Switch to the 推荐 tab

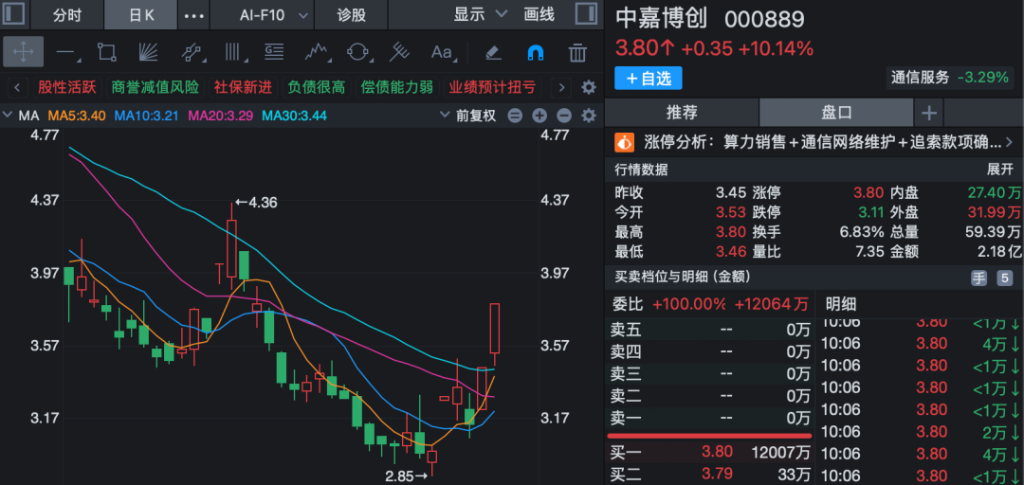click(x=682, y=113)
